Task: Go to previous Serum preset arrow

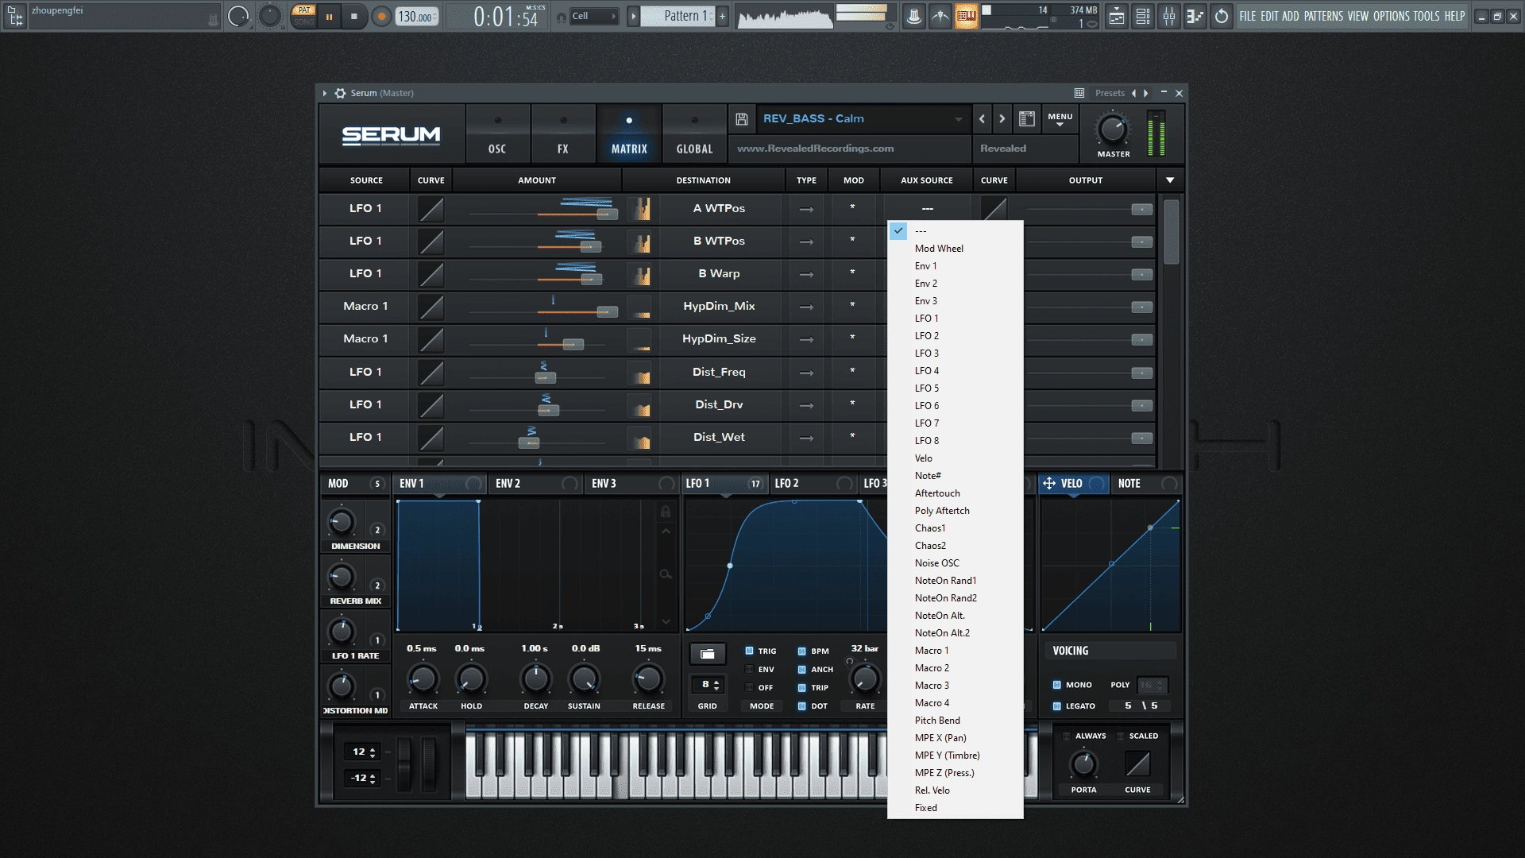Action: pos(983,119)
